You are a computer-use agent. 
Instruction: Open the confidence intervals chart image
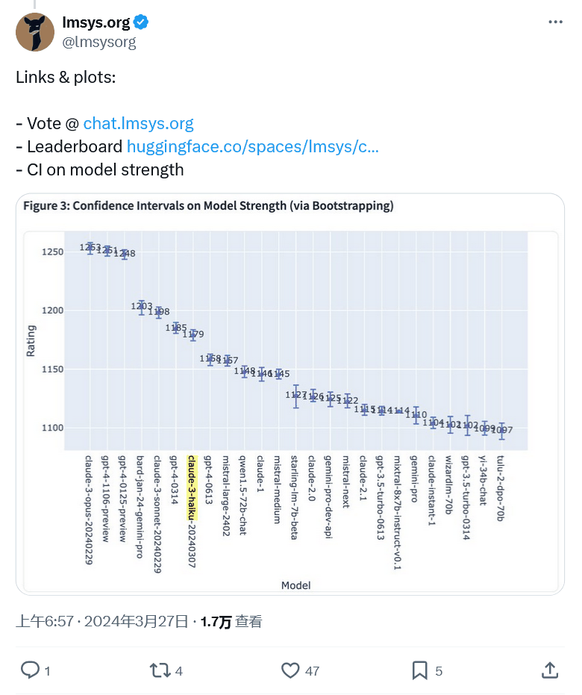coord(290,393)
